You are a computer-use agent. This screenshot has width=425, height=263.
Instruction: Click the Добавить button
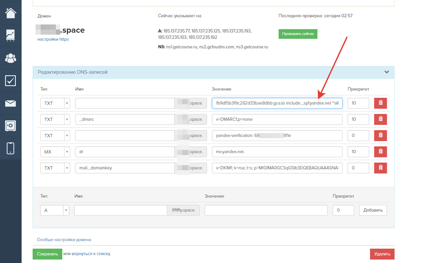click(x=373, y=210)
